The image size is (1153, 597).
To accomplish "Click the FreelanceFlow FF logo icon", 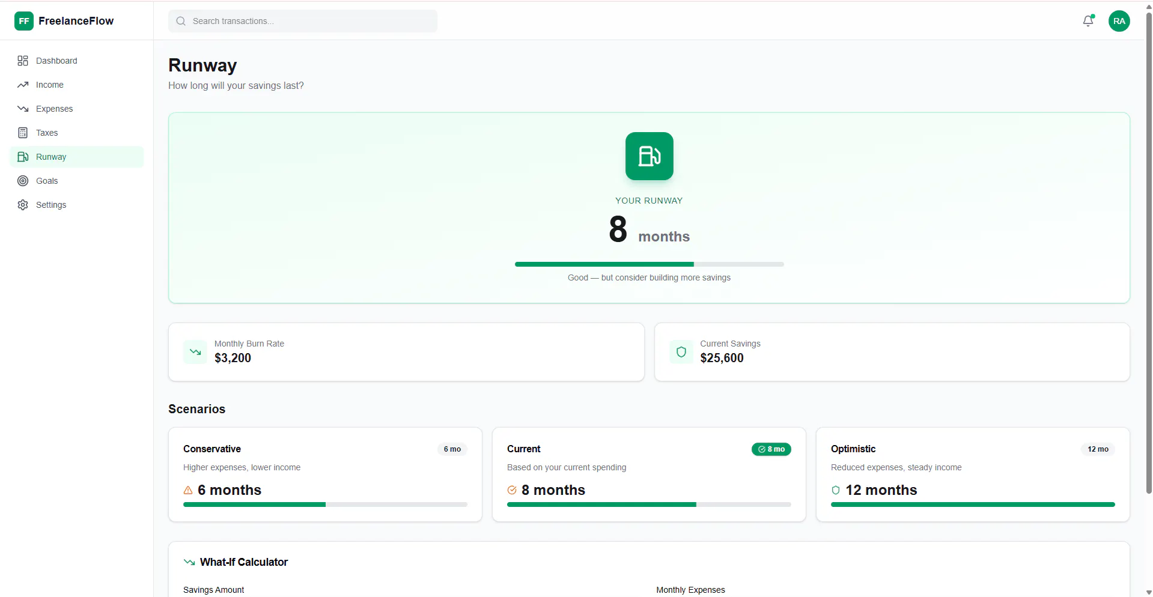I will [24, 21].
